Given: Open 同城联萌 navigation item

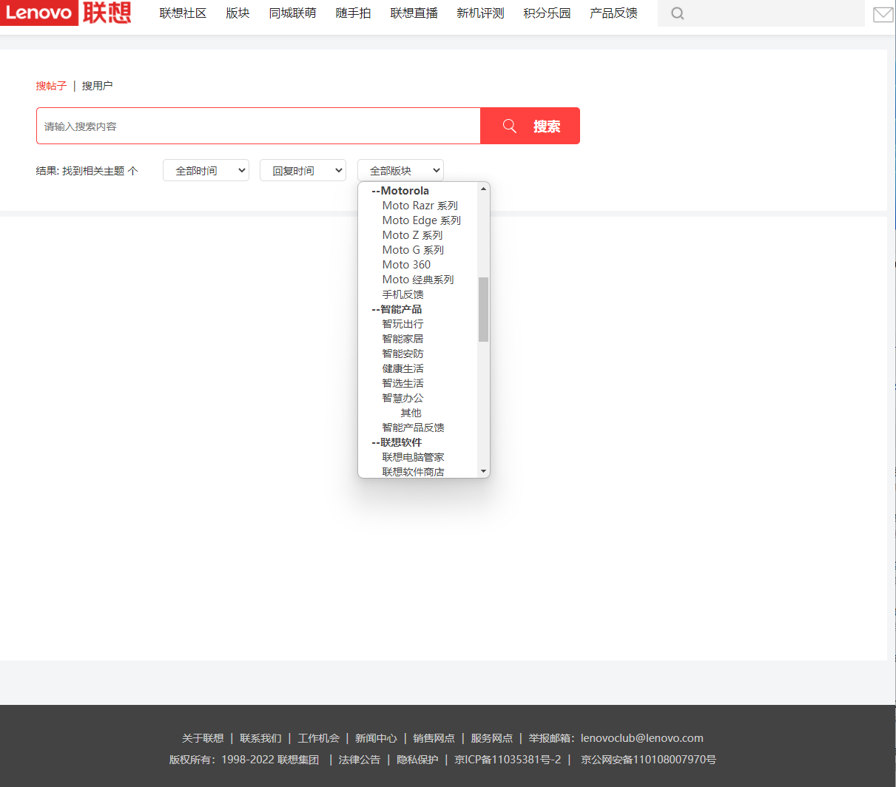Looking at the screenshot, I should point(292,13).
